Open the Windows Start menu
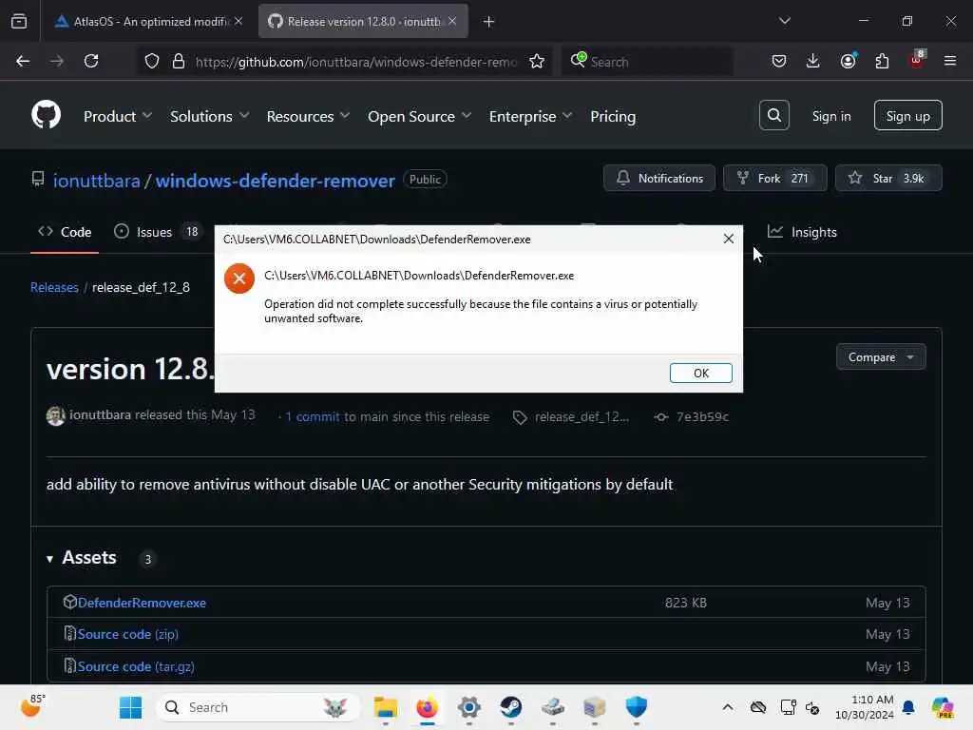 point(130,707)
